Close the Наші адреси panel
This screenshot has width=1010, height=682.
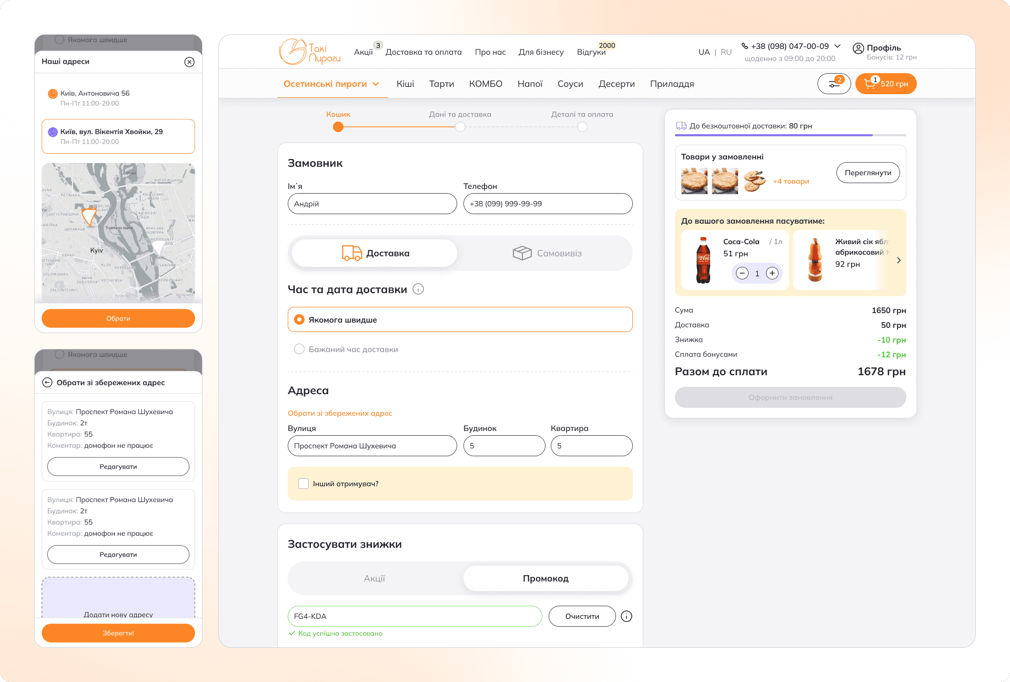pyautogui.click(x=189, y=62)
